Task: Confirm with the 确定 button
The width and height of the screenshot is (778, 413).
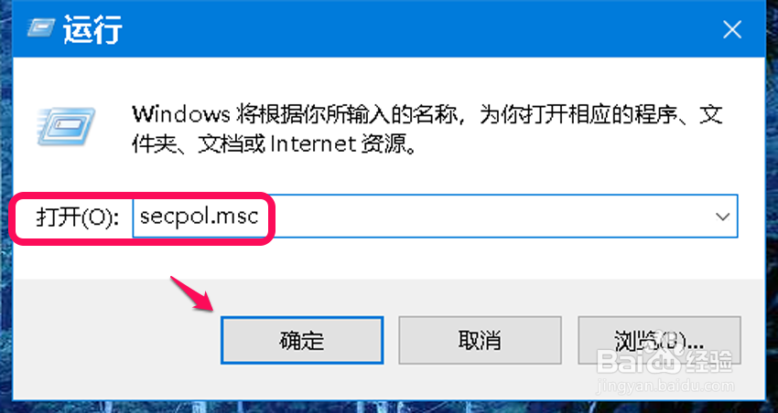Action: [x=302, y=341]
